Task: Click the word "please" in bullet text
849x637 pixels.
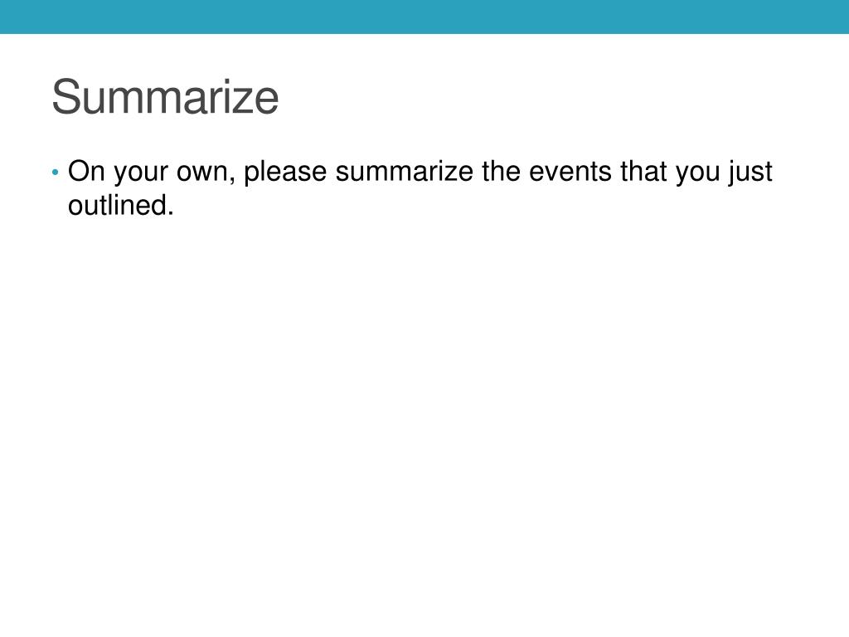Action: pos(285,172)
